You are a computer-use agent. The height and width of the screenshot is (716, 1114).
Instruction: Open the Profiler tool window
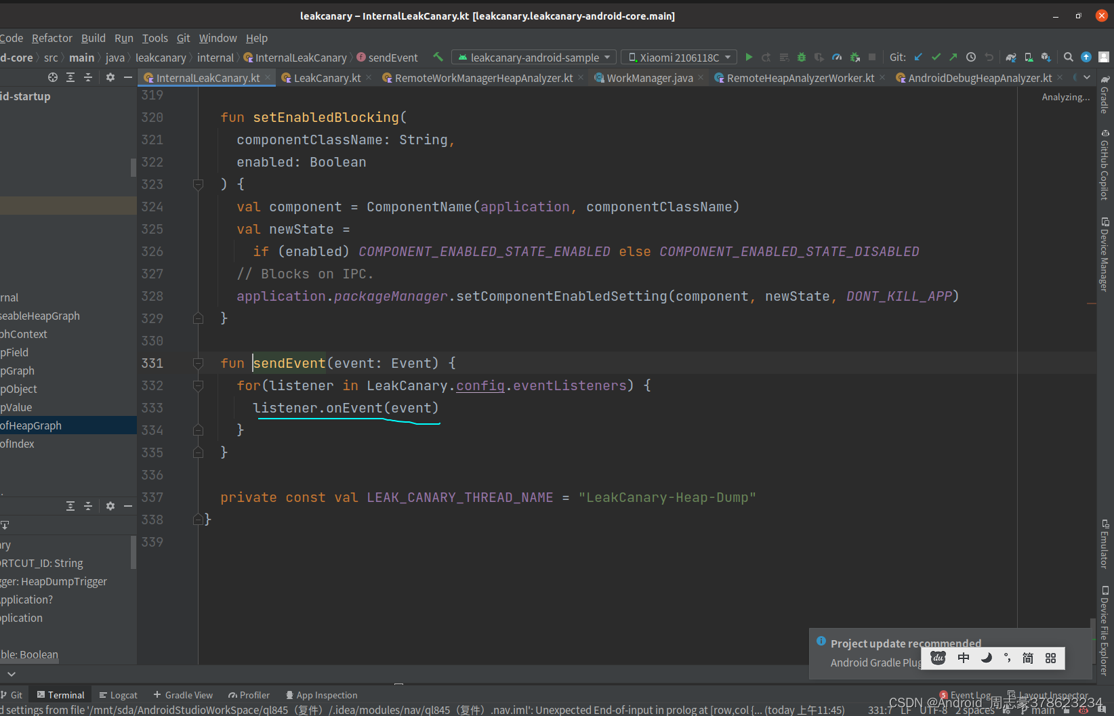coord(249,695)
